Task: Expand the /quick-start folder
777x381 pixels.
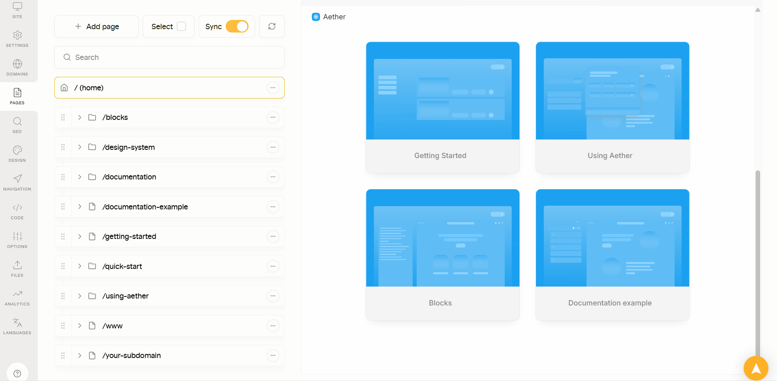Action: click(80, 266)
